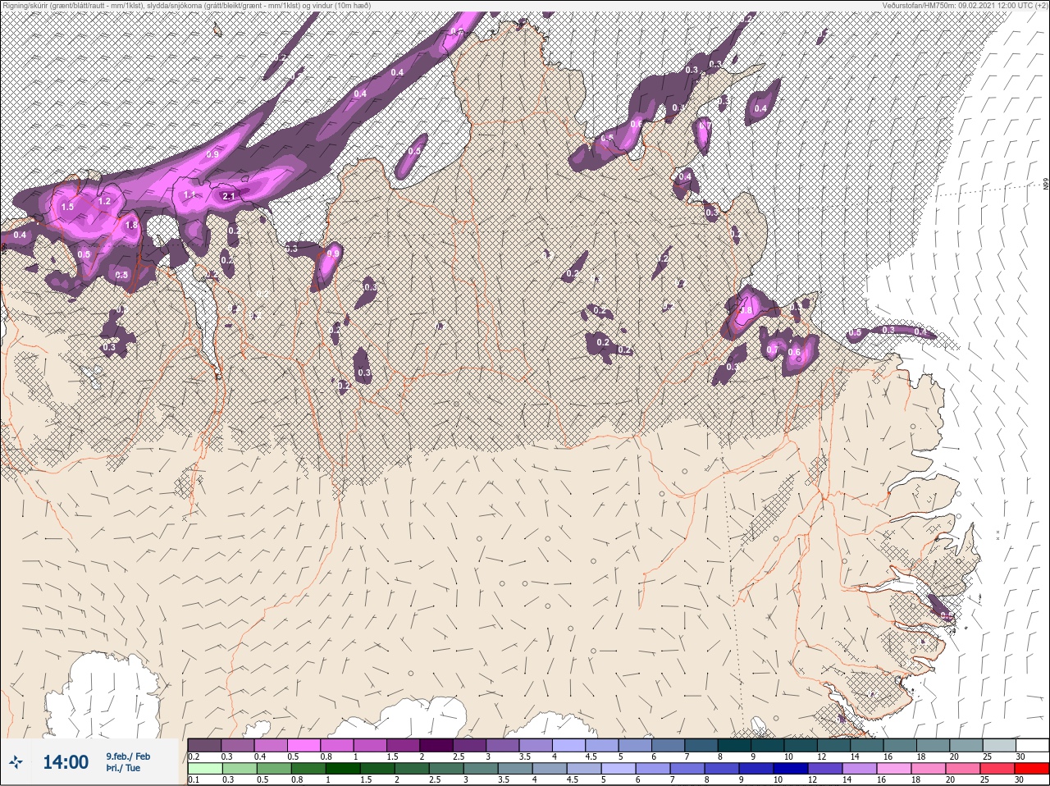Select the 4 swatch in the lower legend row
Screen dimensions: 1050x786
coord(550,769)
